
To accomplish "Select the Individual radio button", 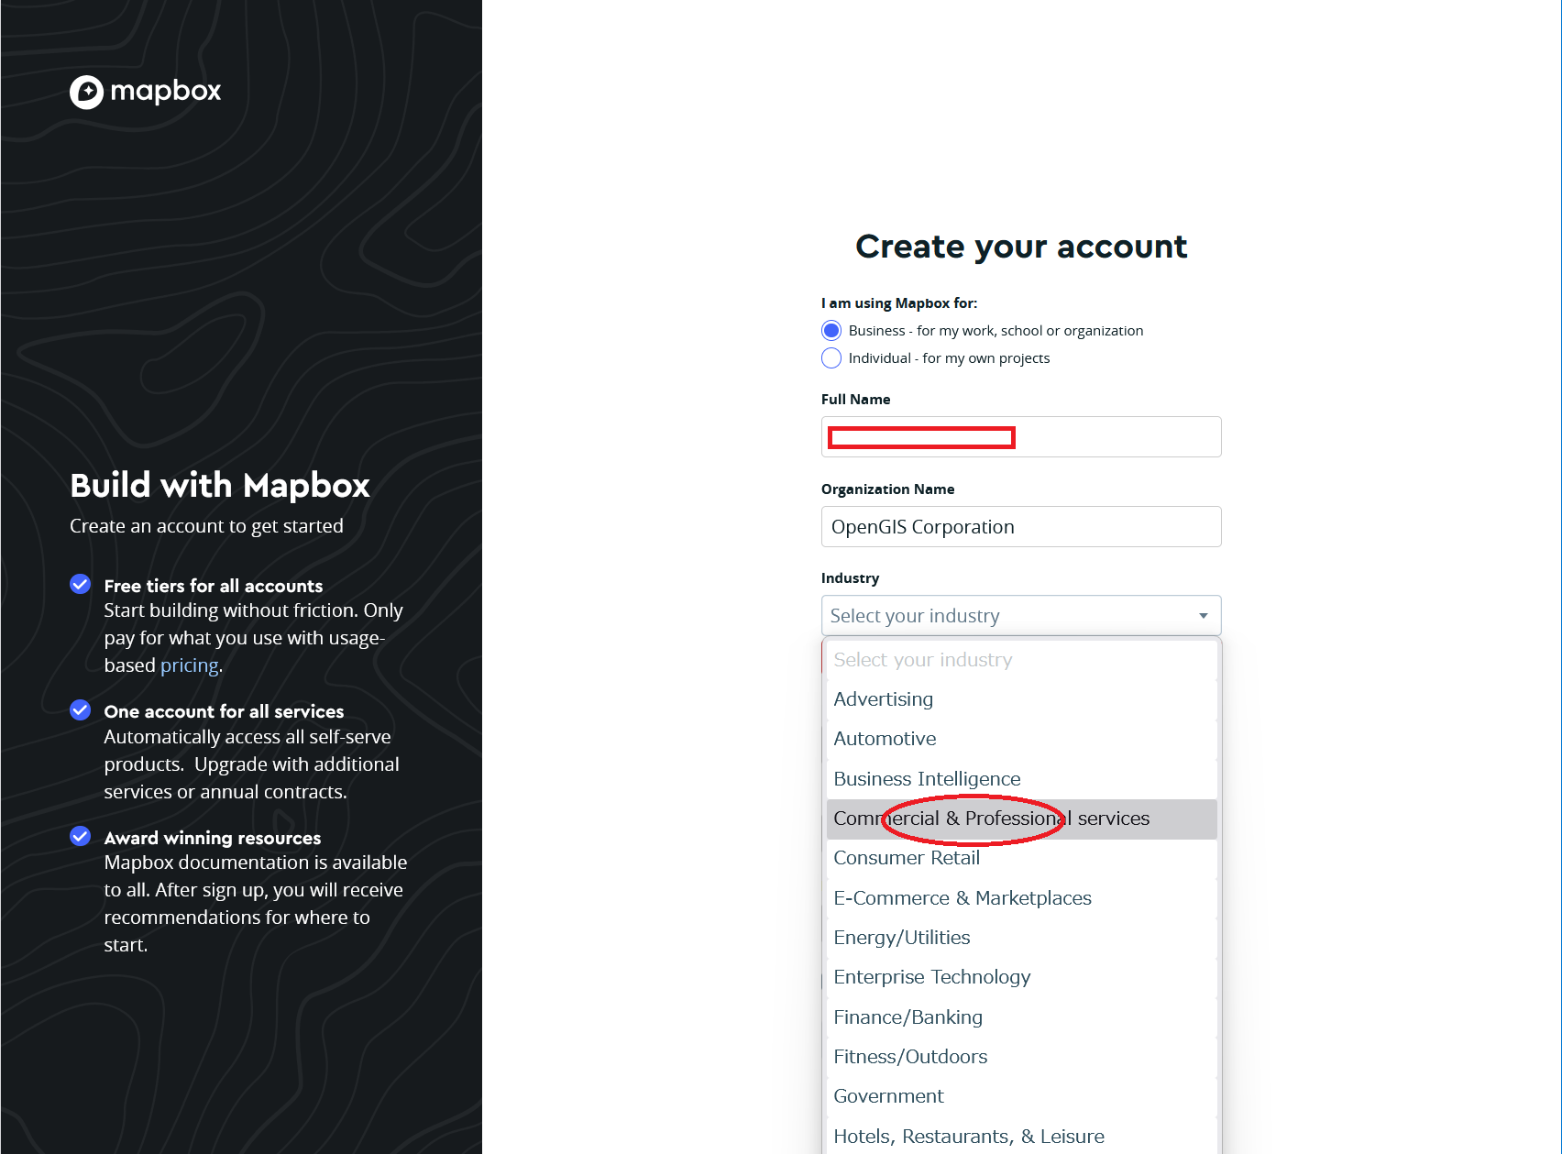I will click(831, 358).
